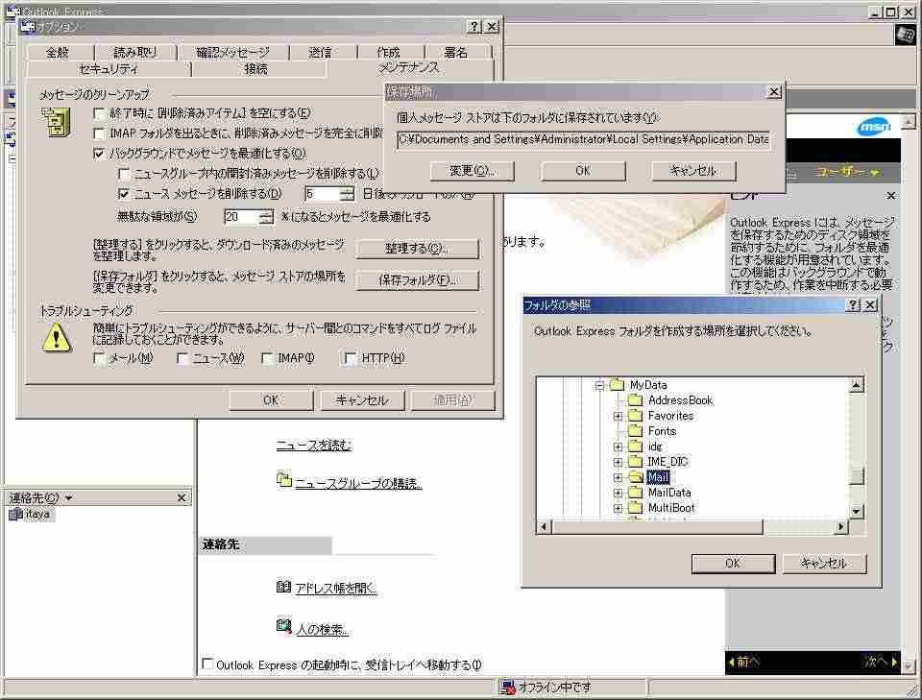Toggle compact messages in the background
This screenshot has width=922, height=700.
[99, 154]
